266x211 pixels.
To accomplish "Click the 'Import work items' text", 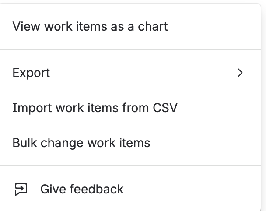I will click(66, 108).
